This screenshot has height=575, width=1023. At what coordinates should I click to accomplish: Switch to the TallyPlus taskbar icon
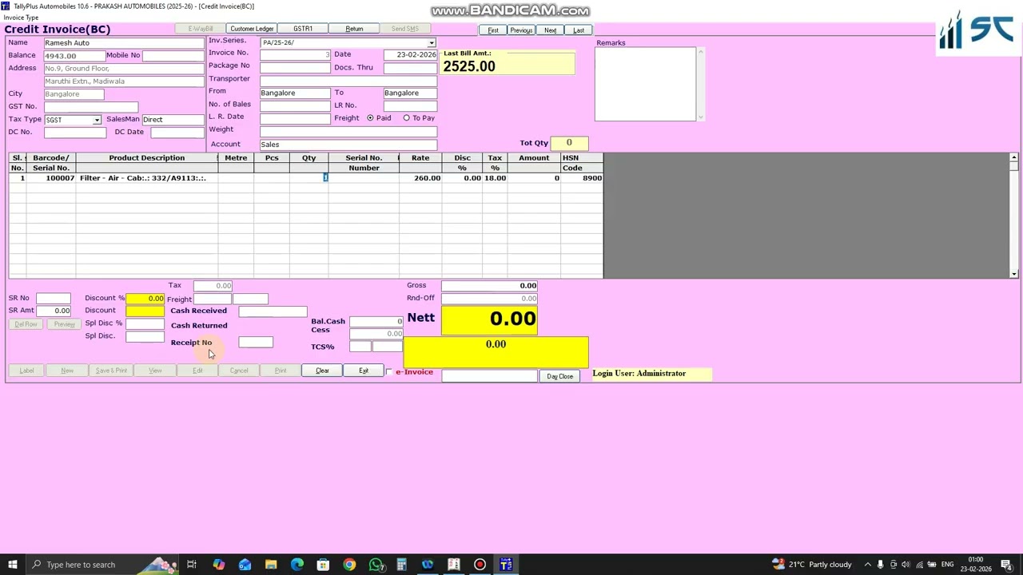506,565
